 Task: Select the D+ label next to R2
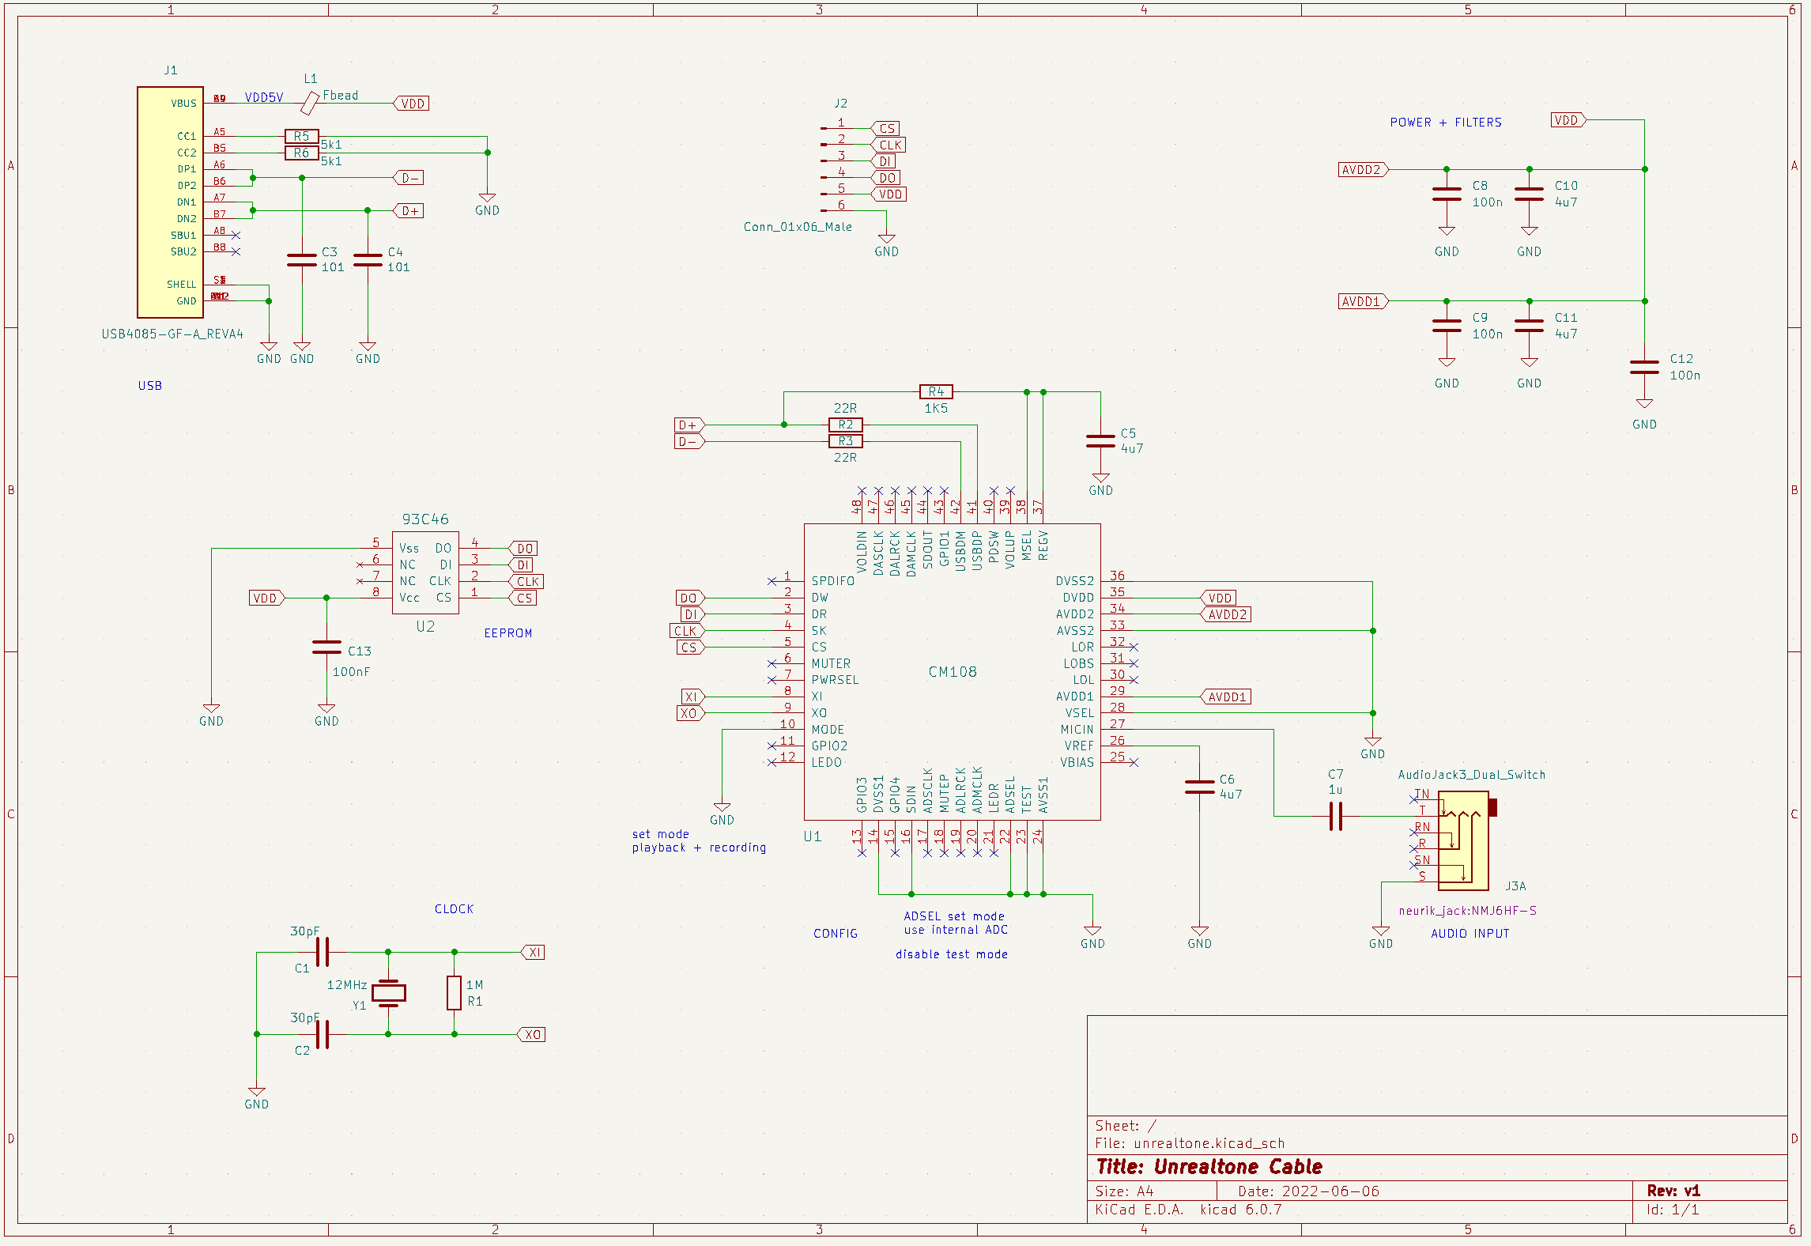689,425
